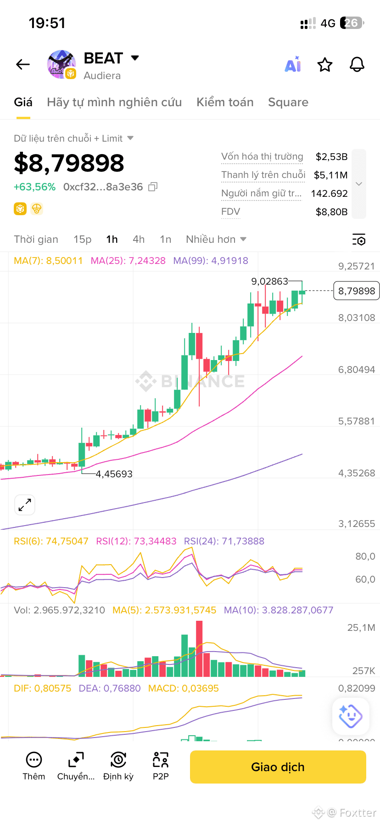Open the Kiểm toán tab
The width and height of the screenshot is (380, 824).
pos(225,102)
